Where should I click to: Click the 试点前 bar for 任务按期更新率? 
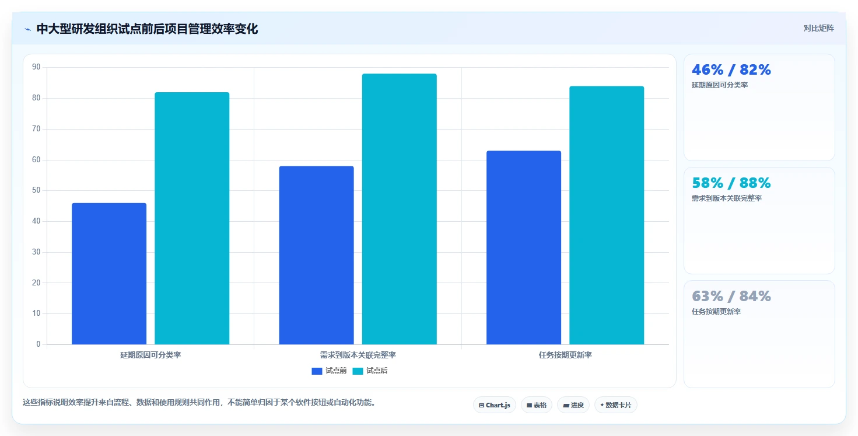(524, 247)
